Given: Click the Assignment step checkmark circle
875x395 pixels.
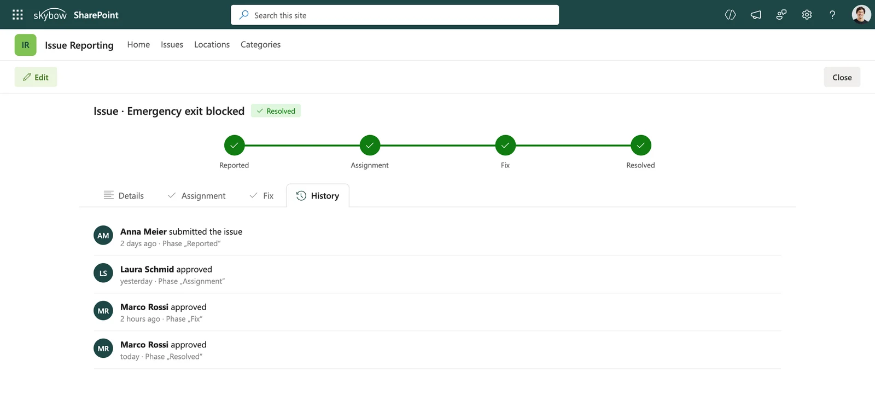Looking at the screenshot, I should click(x=370, y=146).
